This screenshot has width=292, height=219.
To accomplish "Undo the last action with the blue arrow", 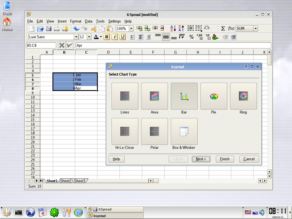I will tap(76, 29).
